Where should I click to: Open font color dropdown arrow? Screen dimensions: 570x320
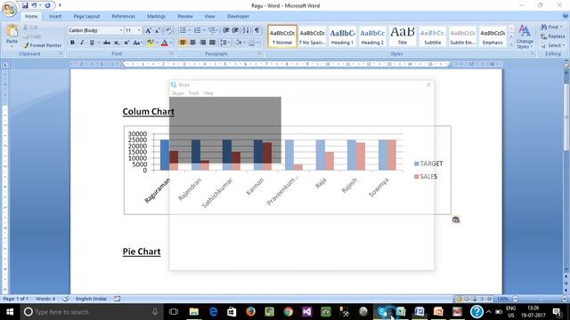tap(171, 43)
